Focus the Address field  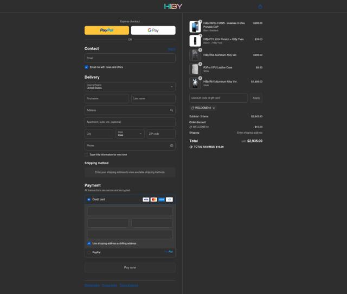pyautogui.click(x=130, y=110)
